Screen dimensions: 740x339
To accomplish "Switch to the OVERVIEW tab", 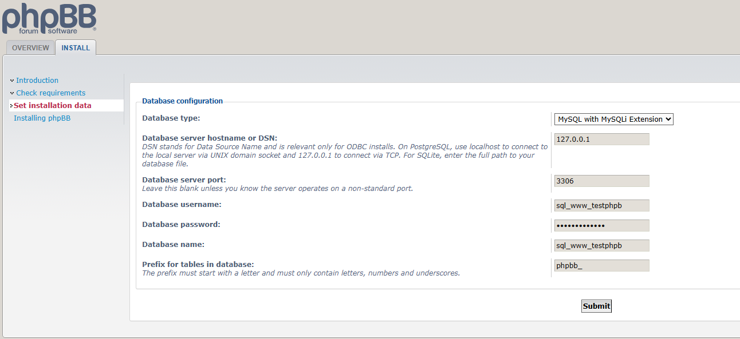I will [x=30, y=48].
